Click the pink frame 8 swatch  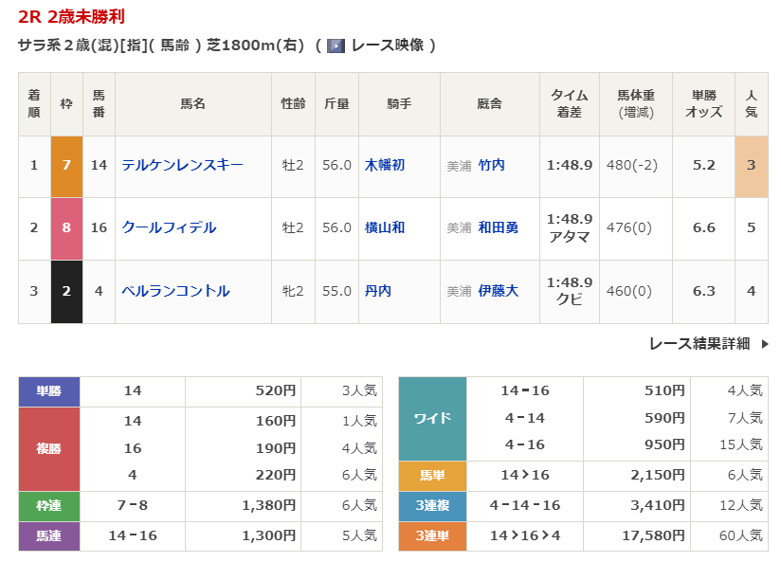(66, 227)
